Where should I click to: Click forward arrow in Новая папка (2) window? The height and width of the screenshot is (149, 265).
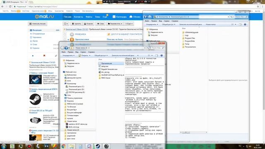[66, 48]
